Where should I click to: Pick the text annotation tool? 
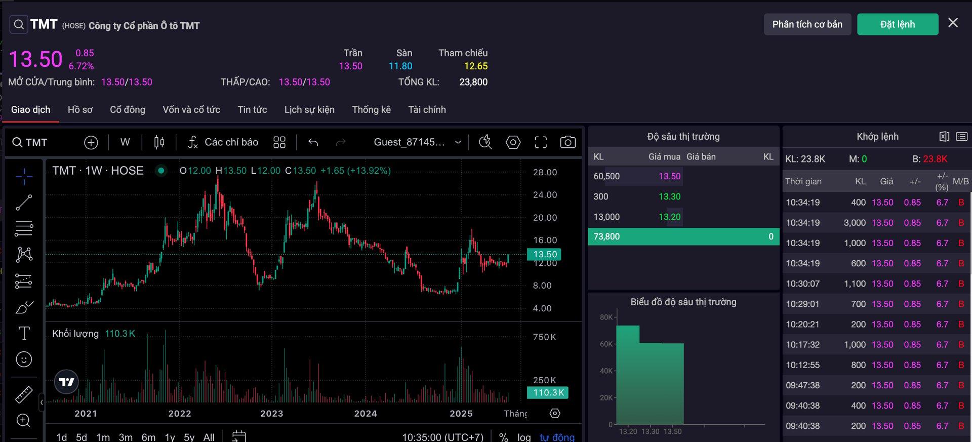pos(24,333)
